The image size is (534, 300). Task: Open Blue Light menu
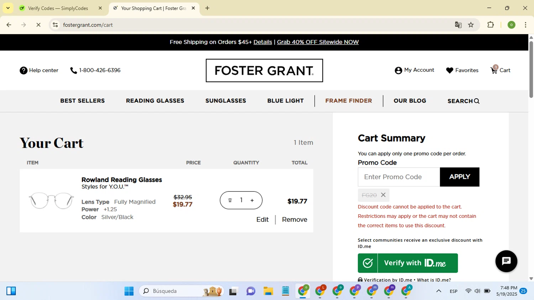click(x=286, y=101)
